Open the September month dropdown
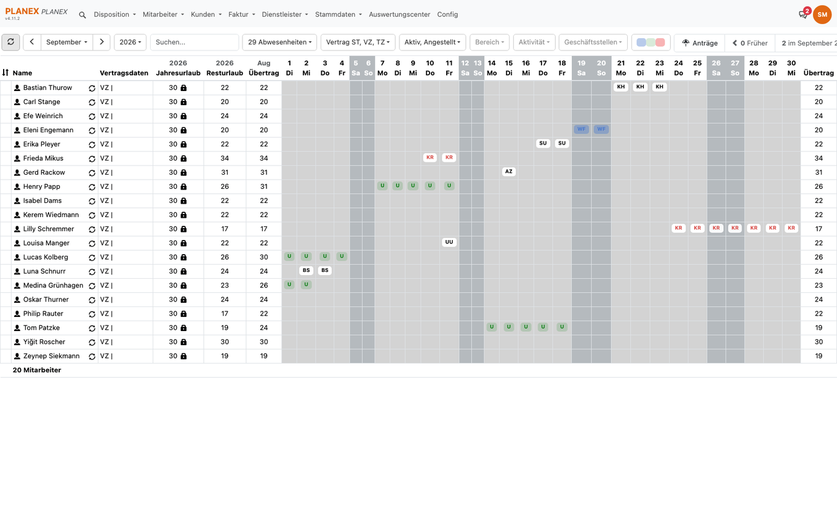837x523 pixels. point(66,42)
